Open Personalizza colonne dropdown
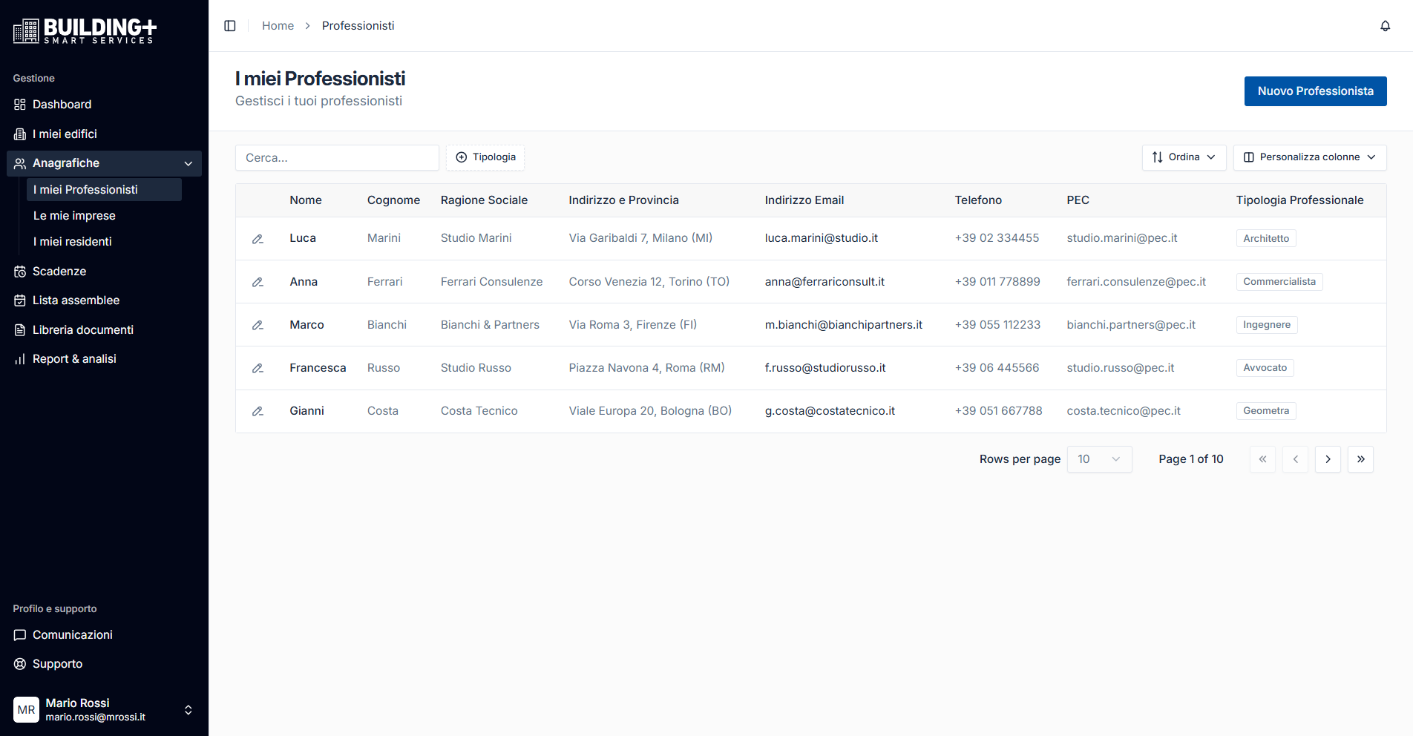 [x=1309, y=157]
